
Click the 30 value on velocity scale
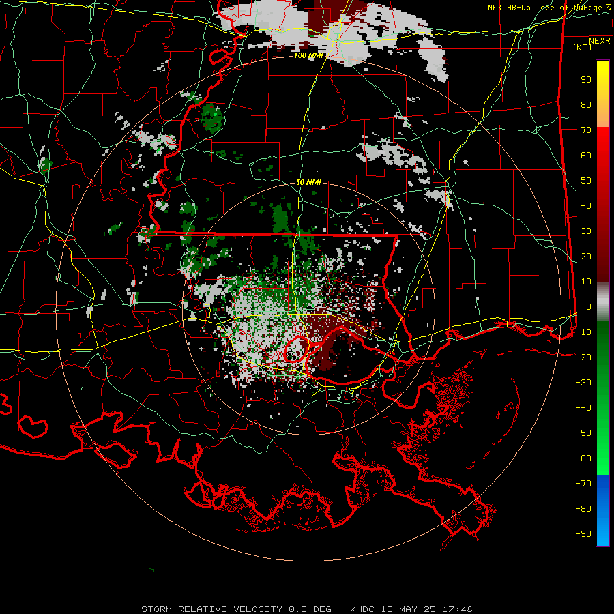pyautogui.click(x=586, y=231)
